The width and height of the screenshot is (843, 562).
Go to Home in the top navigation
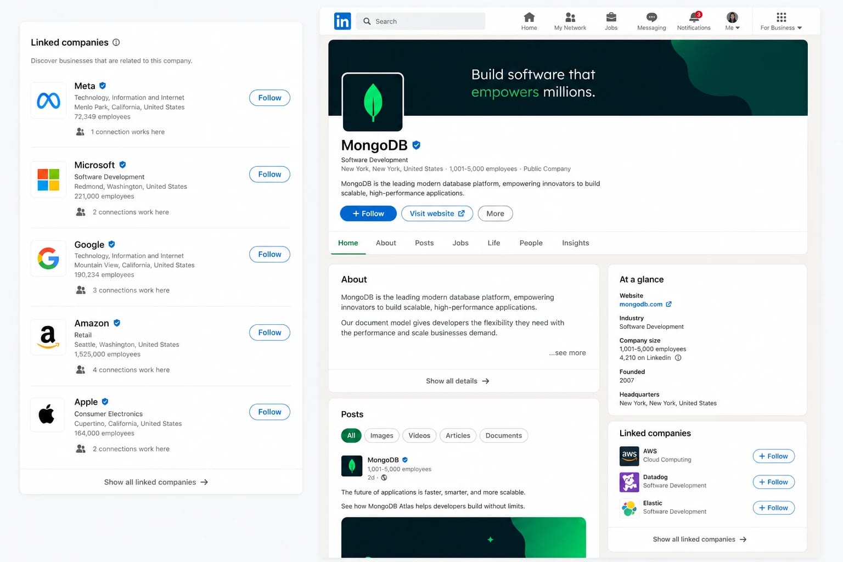[529, 21]
